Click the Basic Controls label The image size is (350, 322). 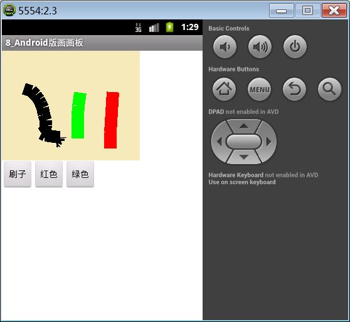click(x=229, y=28)
